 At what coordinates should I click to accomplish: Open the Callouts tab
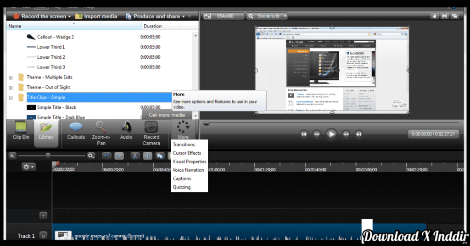tap(76, 131)
